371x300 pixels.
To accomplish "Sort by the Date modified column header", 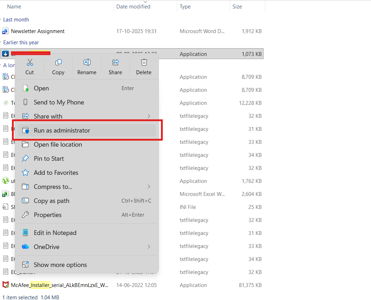I will tap(133, 7).
